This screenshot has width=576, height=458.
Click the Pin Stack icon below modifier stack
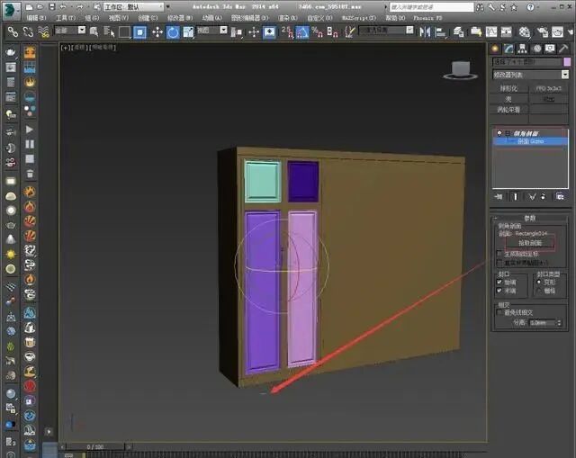pyautogui.click(x=498, y=197)
